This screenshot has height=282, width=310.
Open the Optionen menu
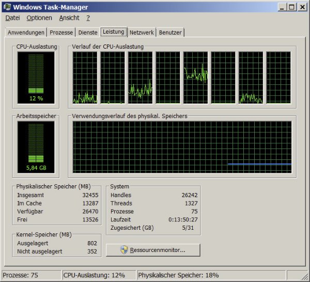click(x=39, y=18)
